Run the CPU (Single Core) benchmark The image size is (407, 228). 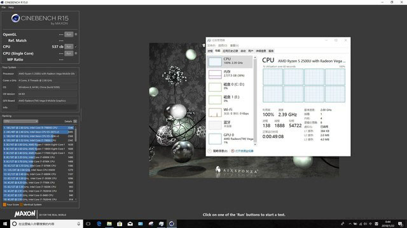click(x=69, y=53)
